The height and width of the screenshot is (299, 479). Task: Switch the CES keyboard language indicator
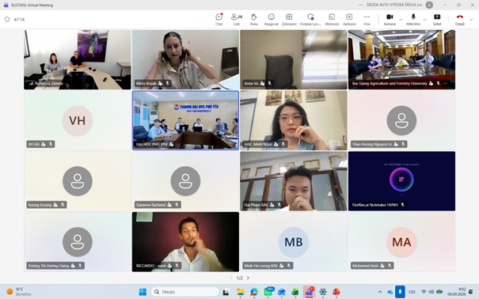(412, 292)
